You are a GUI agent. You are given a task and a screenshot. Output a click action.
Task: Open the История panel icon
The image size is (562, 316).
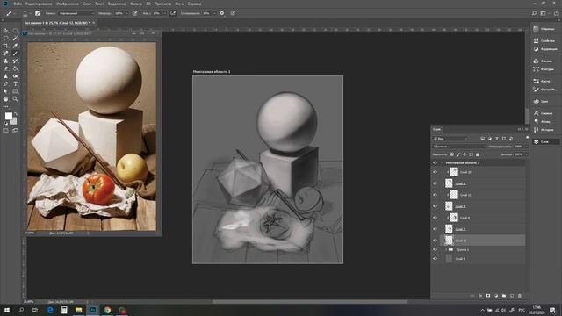537,130
